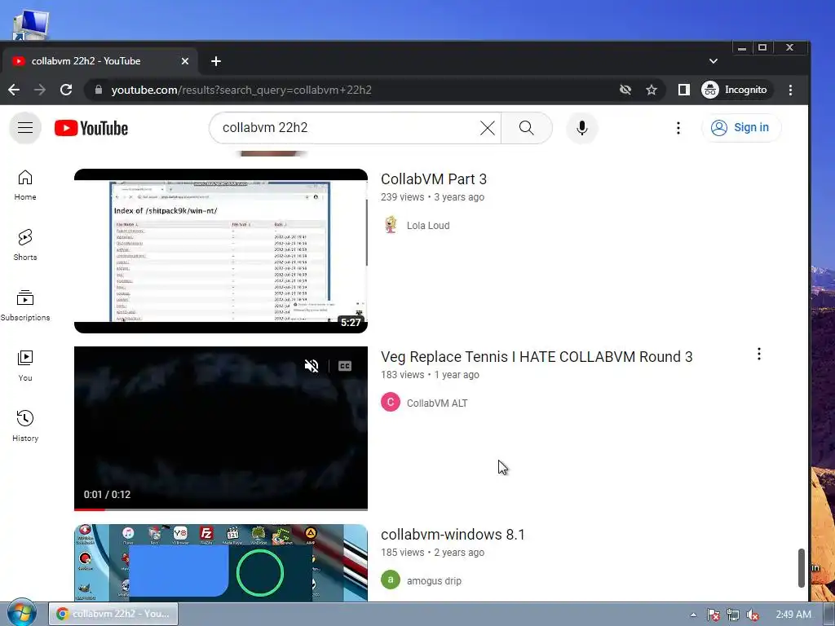Screen dimensions: 835x626
Task: Open Chrome's three-dot menu
Action: [x=790, y=90]
